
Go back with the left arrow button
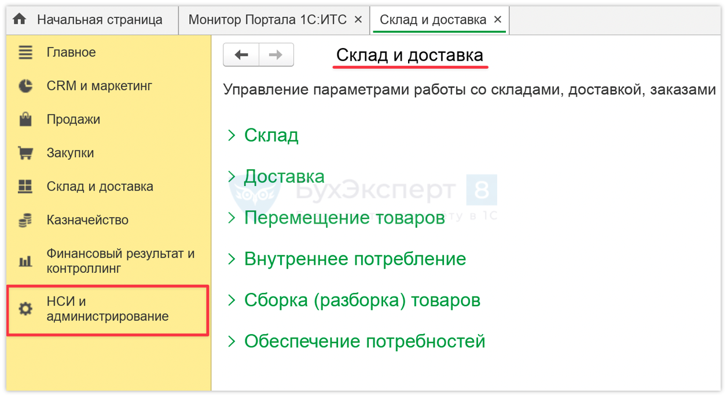tap(241, 55)
